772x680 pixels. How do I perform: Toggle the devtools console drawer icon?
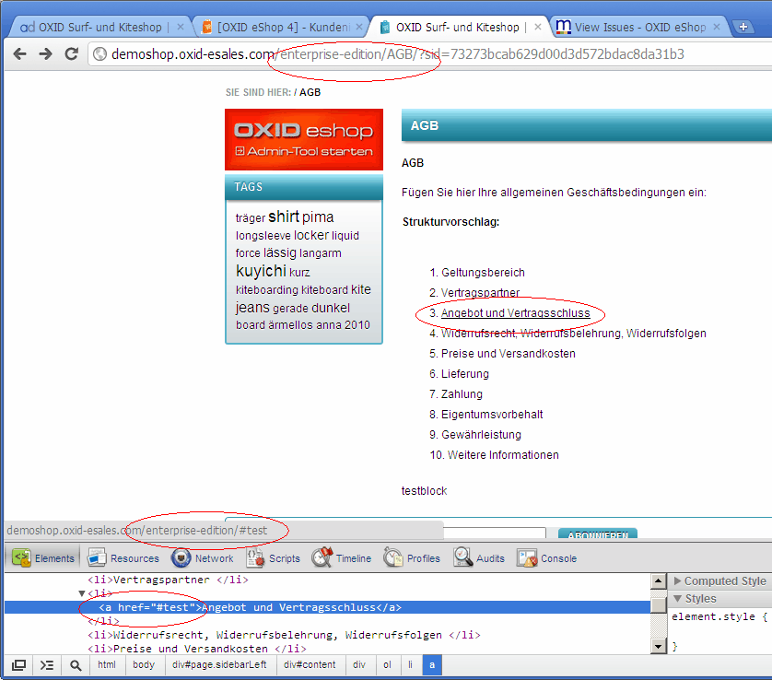pos(47,665)
